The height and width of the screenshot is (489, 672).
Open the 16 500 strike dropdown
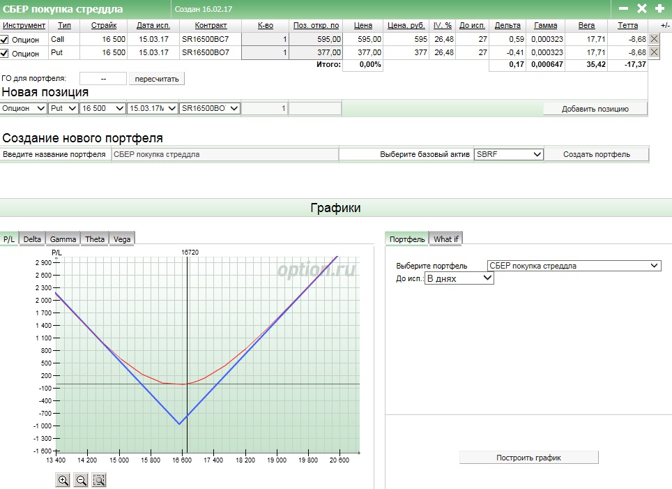(102, 108)
